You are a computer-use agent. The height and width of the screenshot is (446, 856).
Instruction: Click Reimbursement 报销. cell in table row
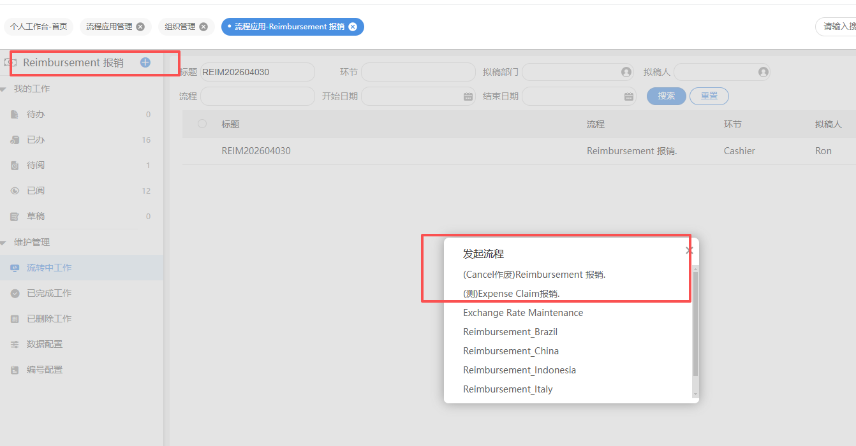(631, 151)
